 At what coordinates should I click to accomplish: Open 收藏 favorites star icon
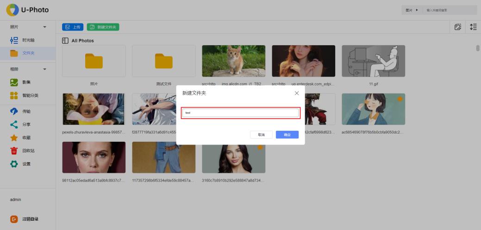(x=14, y=138)
